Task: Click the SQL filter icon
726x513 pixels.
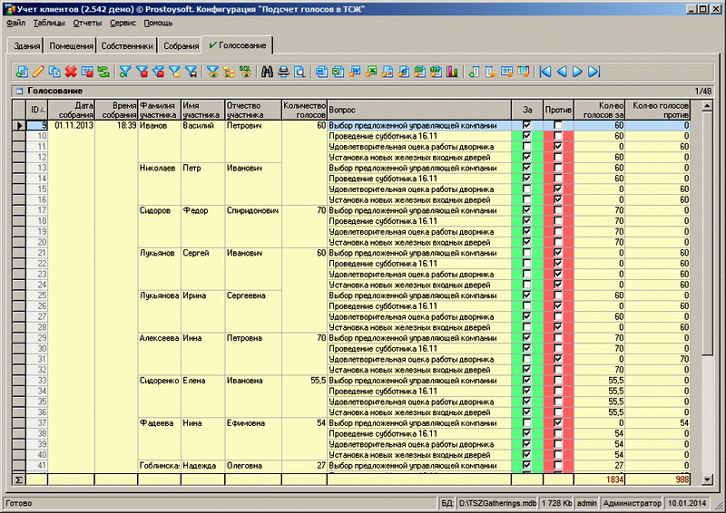Action: (x=244, y=72)
